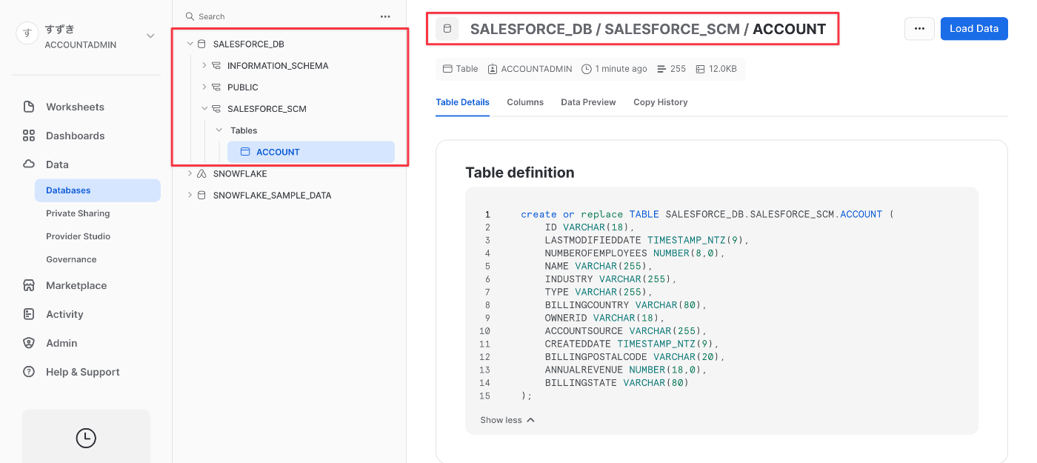
Task: Click the Activity list icon
Action: point(29,314)
